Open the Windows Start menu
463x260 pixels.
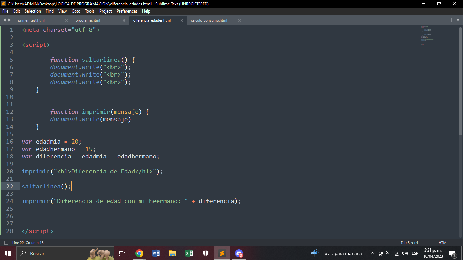tap(8, 253)
